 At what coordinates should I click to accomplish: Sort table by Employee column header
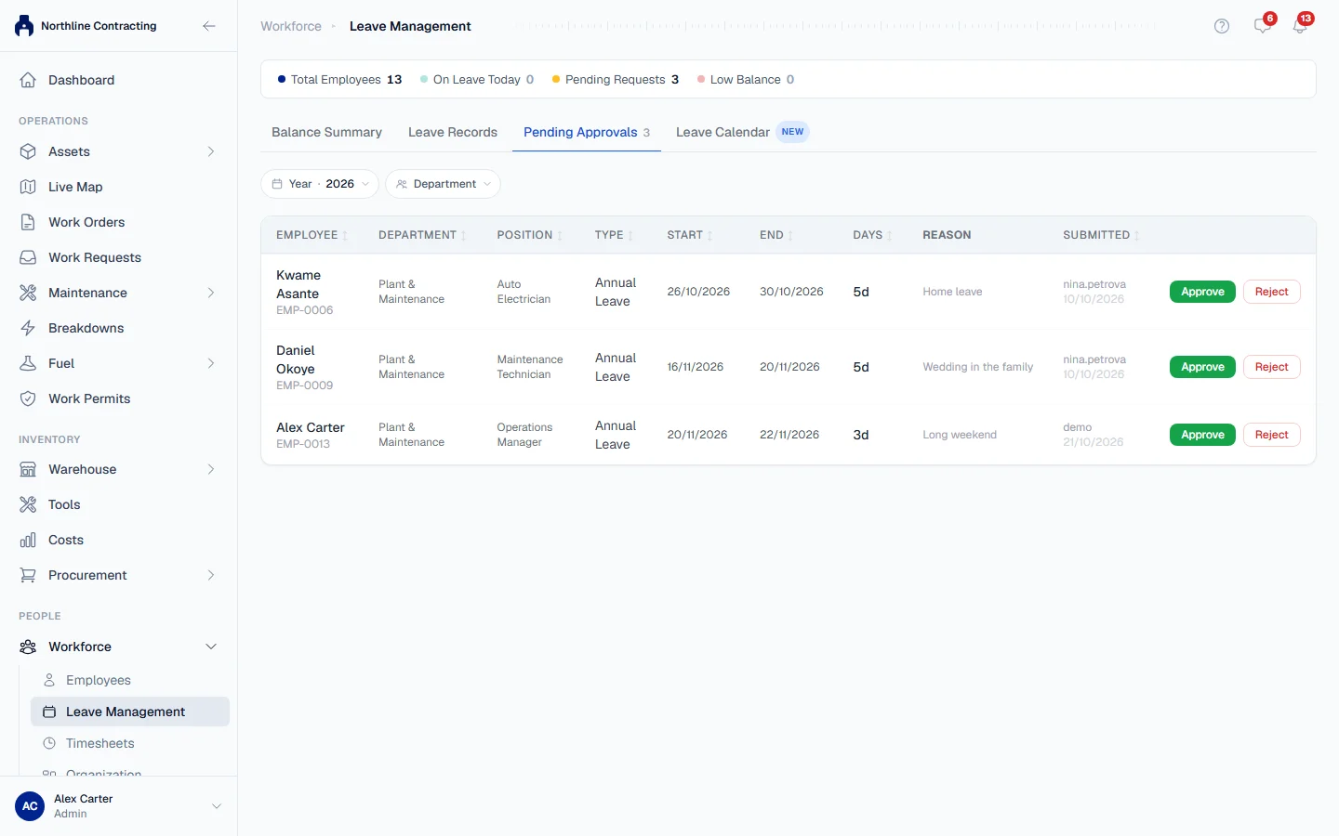click(312, 235)
